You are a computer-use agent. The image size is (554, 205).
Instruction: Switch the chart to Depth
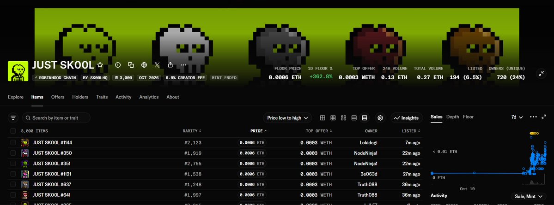(453, 117)
